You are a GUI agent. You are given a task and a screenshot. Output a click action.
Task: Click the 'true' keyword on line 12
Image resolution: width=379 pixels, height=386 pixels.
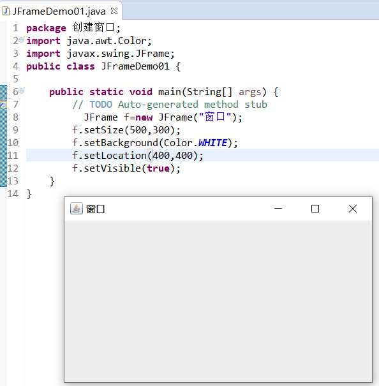click(x=158, y=168)
